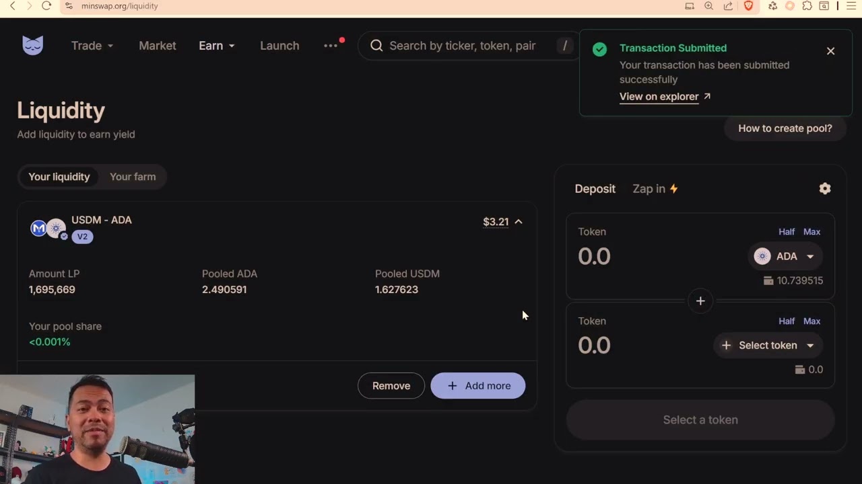The width and height of the screenshot is (862, 484).
Task: Click Half for the ADA token
Action: pyautogui.click(x=787, y=232)
